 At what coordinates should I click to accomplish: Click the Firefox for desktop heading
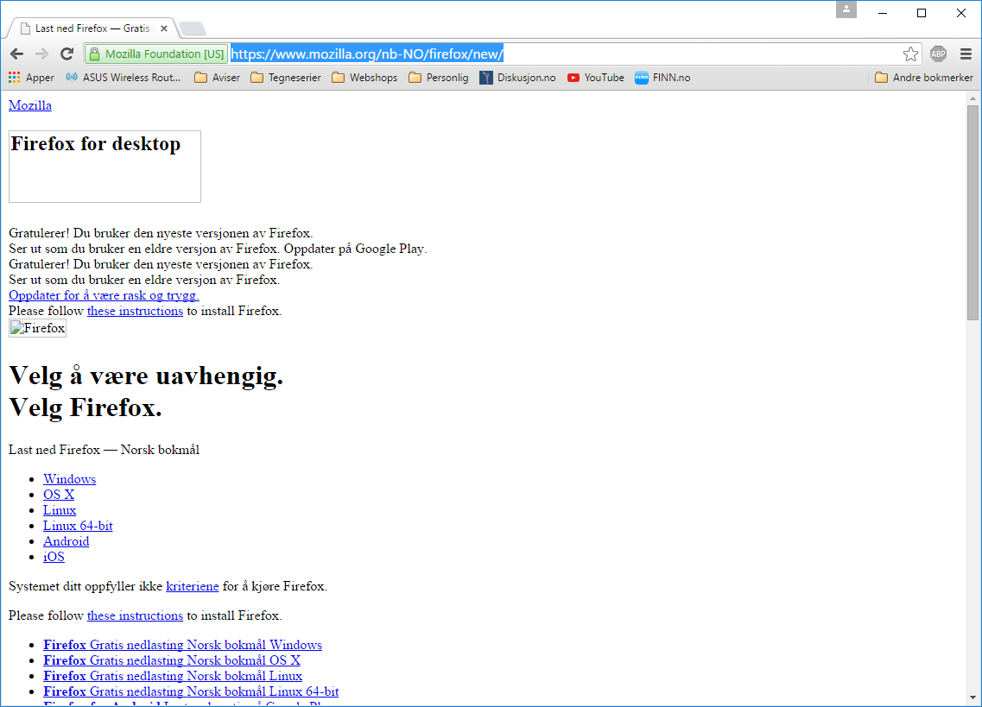[96, 144]
